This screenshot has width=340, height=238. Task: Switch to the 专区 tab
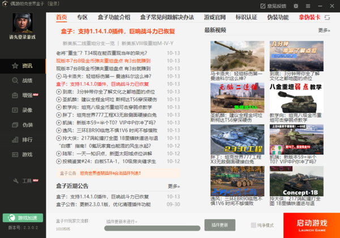pos(82,18)
